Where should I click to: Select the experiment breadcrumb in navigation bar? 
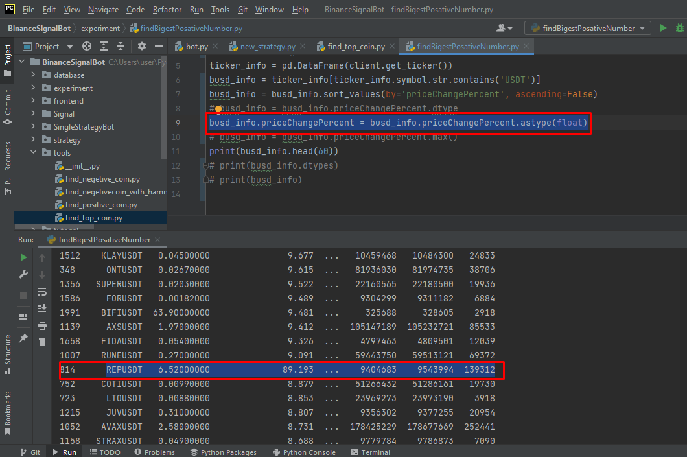[x=100, y=29]
